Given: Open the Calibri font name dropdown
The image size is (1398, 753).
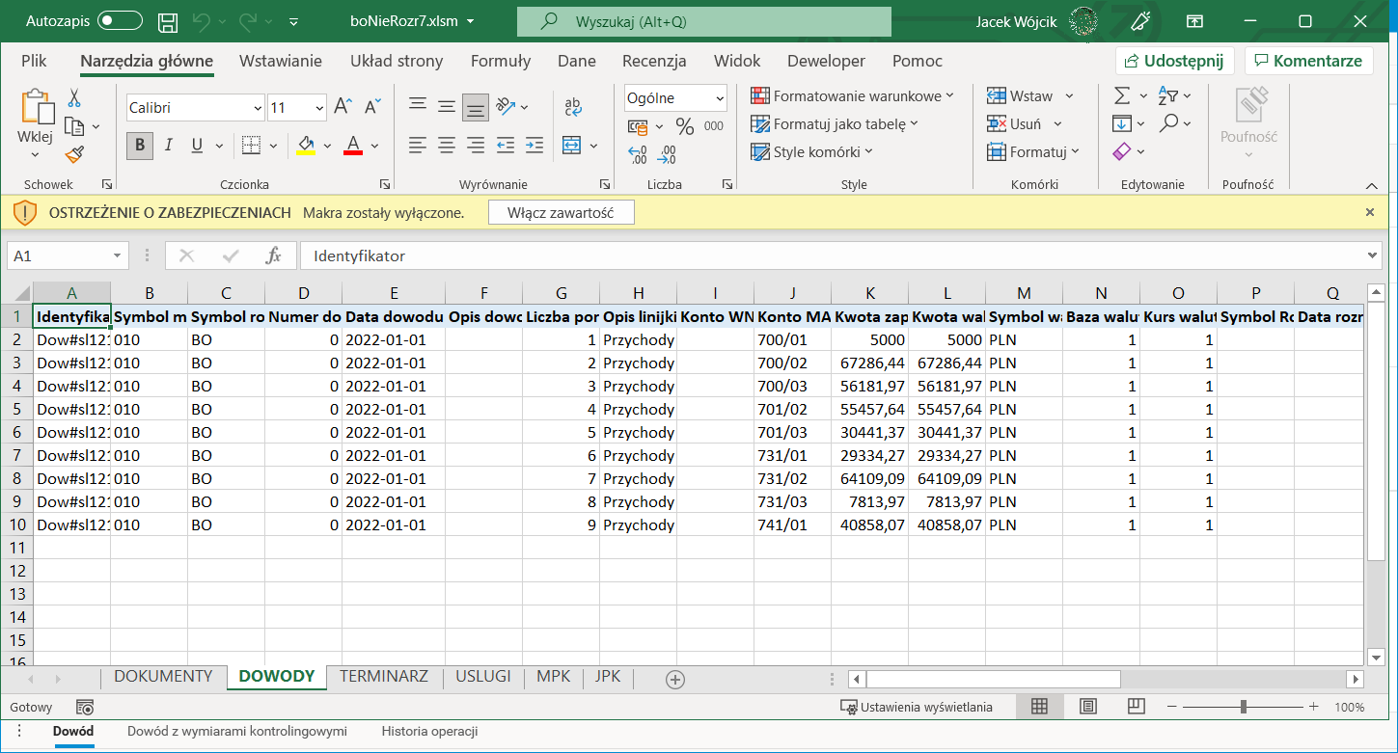Looking at the screenshot, I should [x=257, y=108].
